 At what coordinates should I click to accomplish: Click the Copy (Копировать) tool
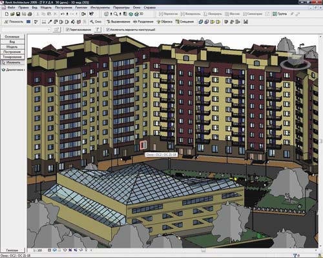[191, 14]
